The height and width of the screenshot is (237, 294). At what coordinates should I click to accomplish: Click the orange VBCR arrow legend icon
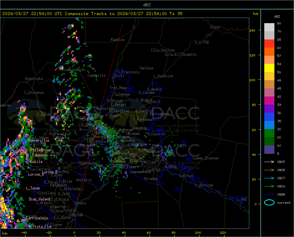point(269,170)
